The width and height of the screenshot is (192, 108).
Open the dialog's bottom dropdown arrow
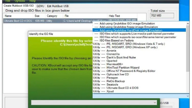[x=155, y=103]
